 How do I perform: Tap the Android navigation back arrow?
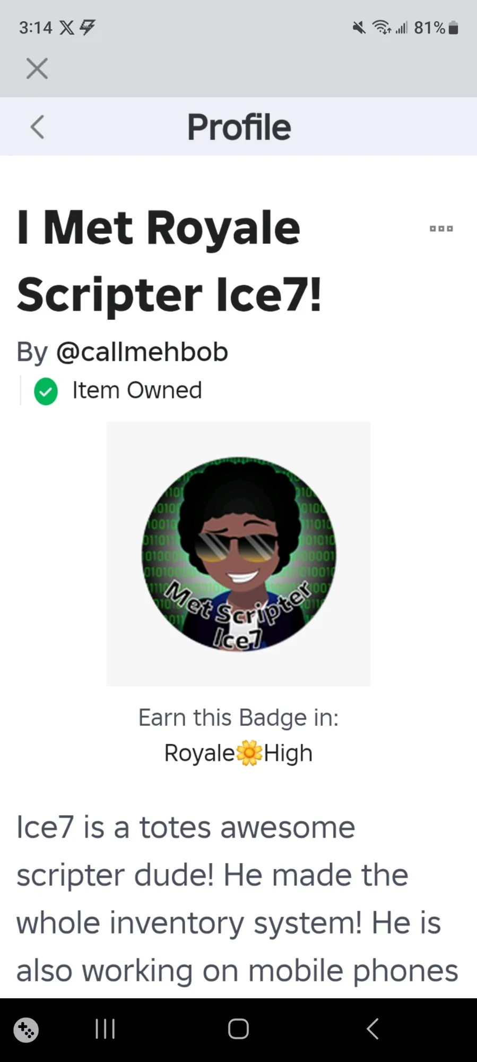372,1029
